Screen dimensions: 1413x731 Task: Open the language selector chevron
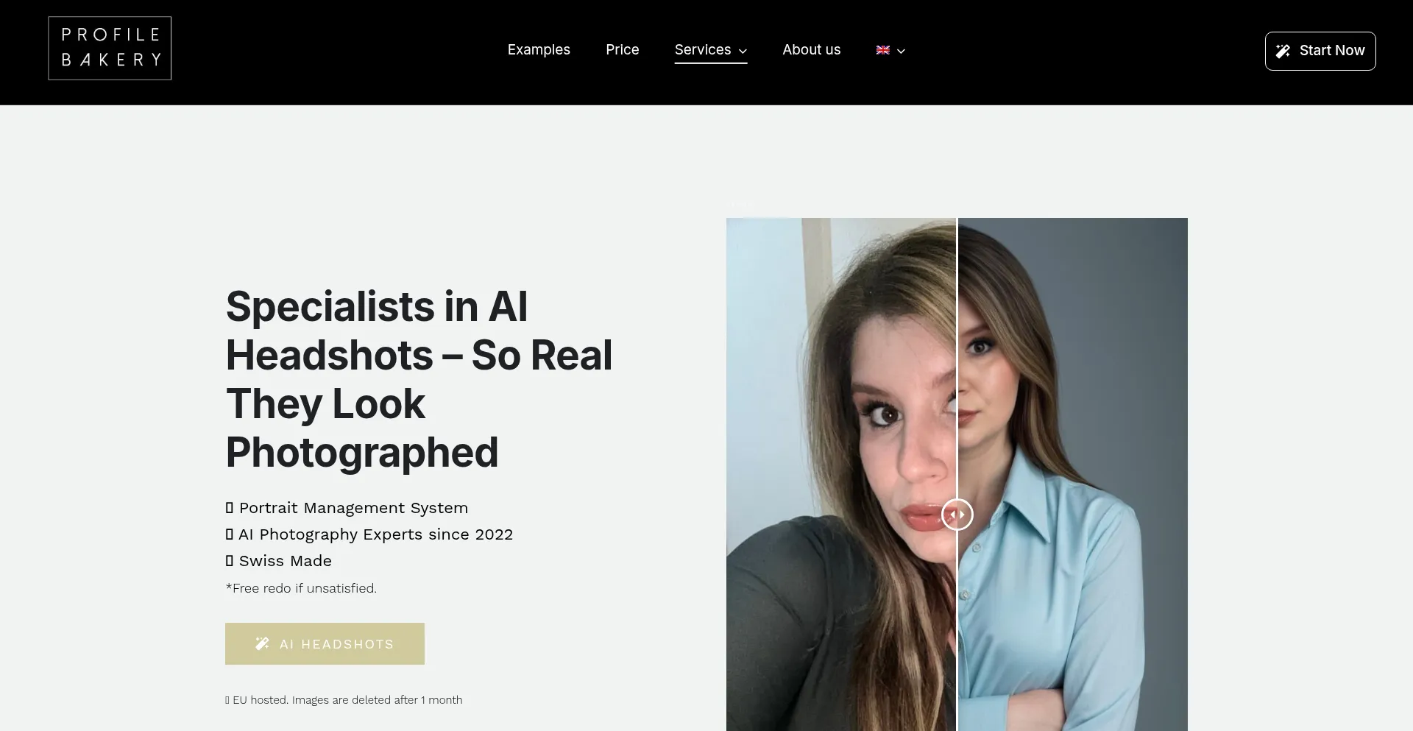(x=901, y=51)
